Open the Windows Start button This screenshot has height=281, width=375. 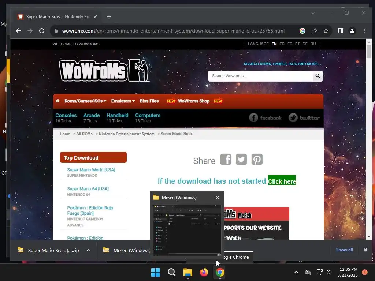click(155, 272)
